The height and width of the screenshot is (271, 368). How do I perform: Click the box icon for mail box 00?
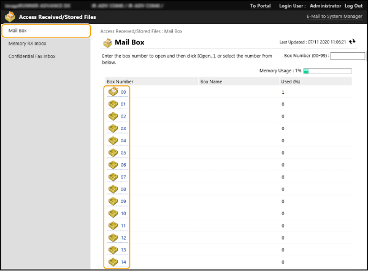point(113,92)
